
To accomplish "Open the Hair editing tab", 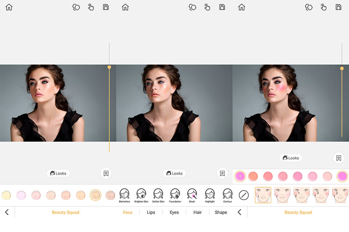I will click(197, 212).
